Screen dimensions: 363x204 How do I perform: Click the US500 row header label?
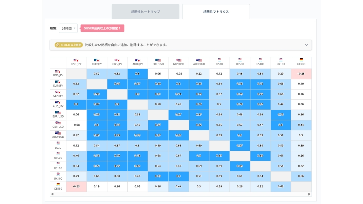pyautogui.click(x=58, y=158)
